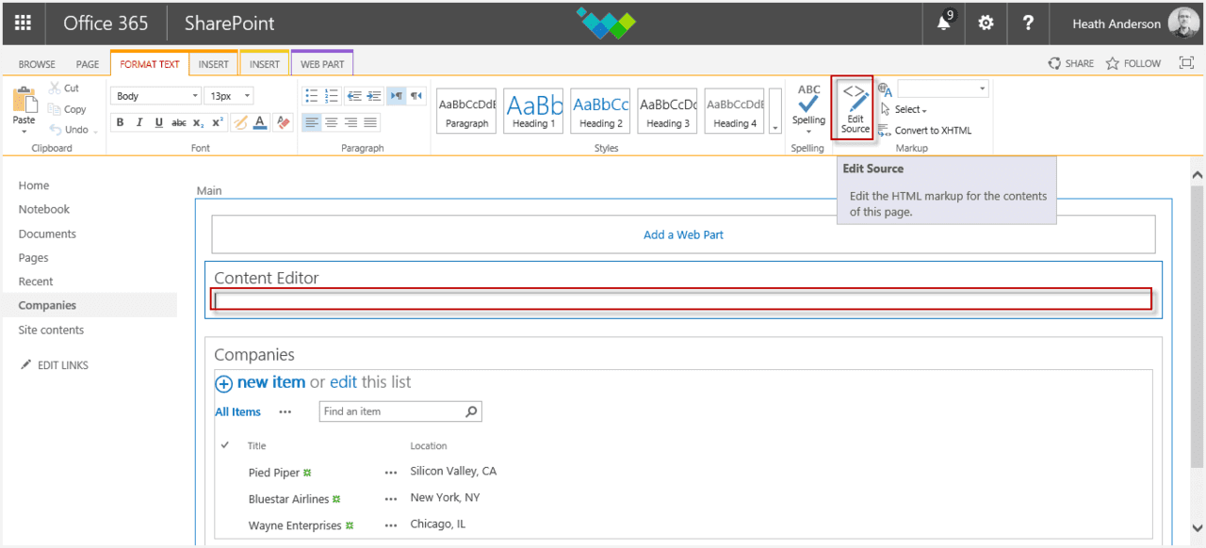
Task: Switch to the PAGE tab
Action: click(88, 64)
